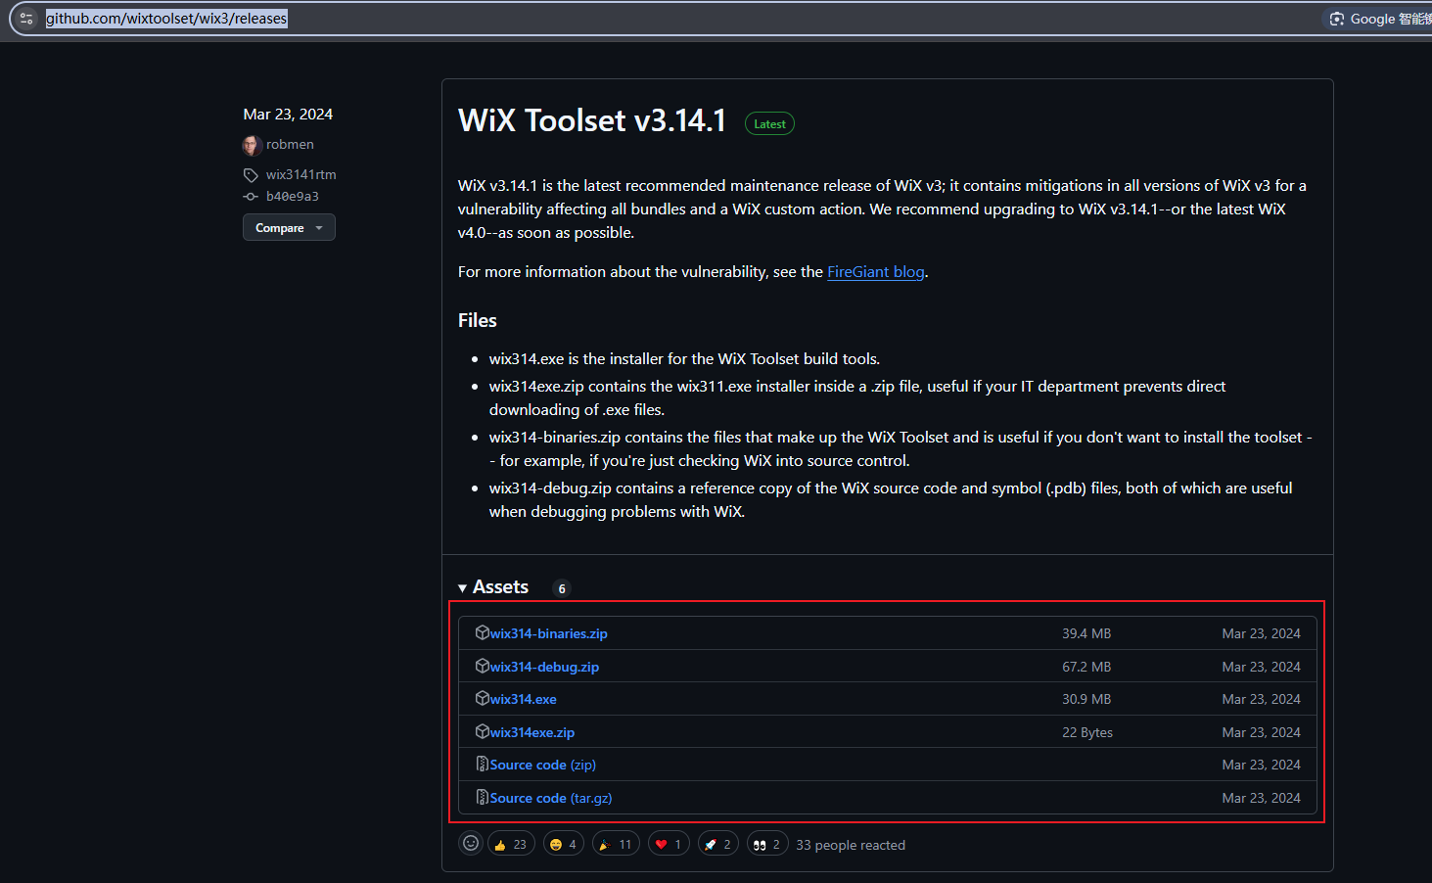This screenshot has height=883, width=1432.
Task: Toggle hooray reaction with count 11
Action: 616,844
